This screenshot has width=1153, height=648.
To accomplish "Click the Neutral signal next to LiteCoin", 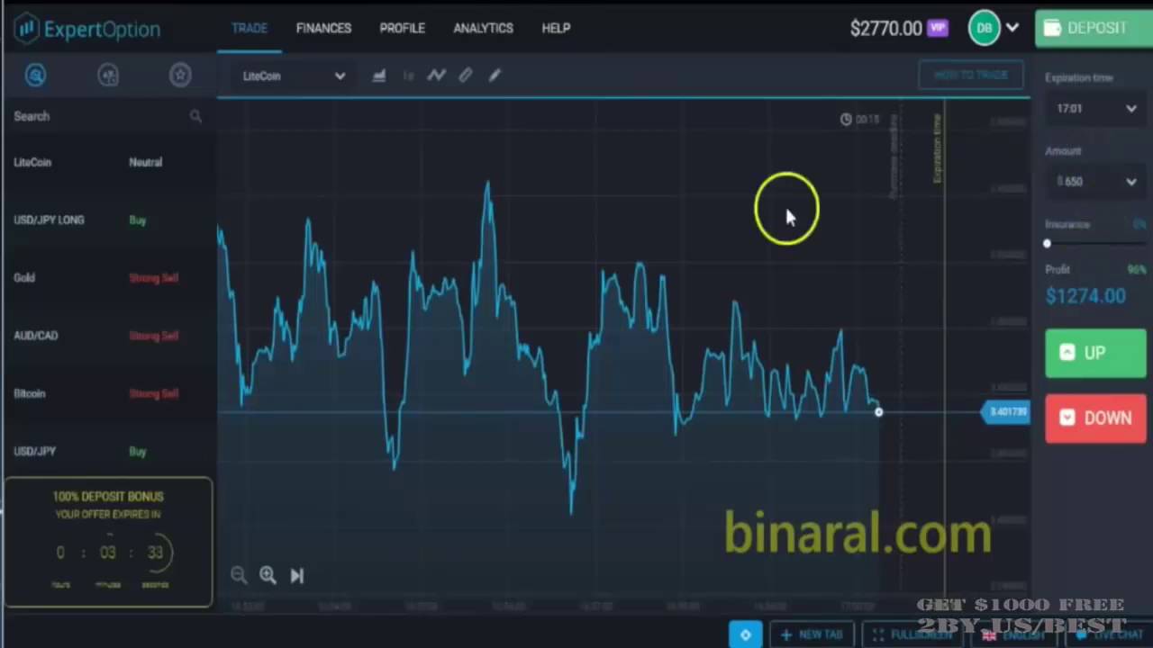I will click(x=145, y=162).
